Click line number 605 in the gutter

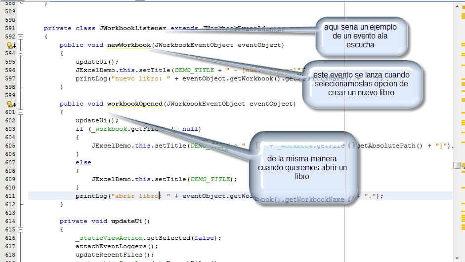coord(10,146)
